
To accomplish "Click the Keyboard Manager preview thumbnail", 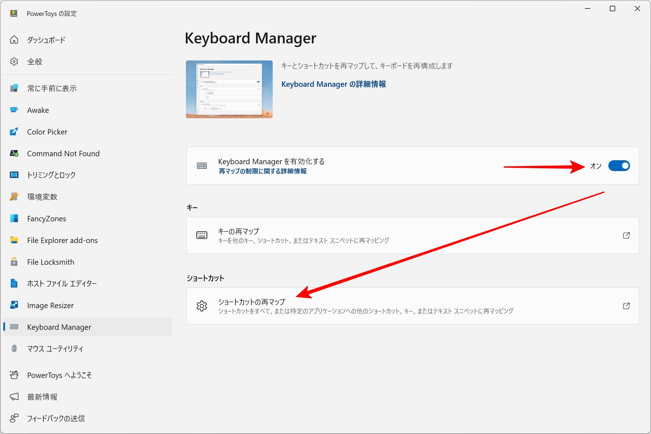I will click(x=229, y=89).
